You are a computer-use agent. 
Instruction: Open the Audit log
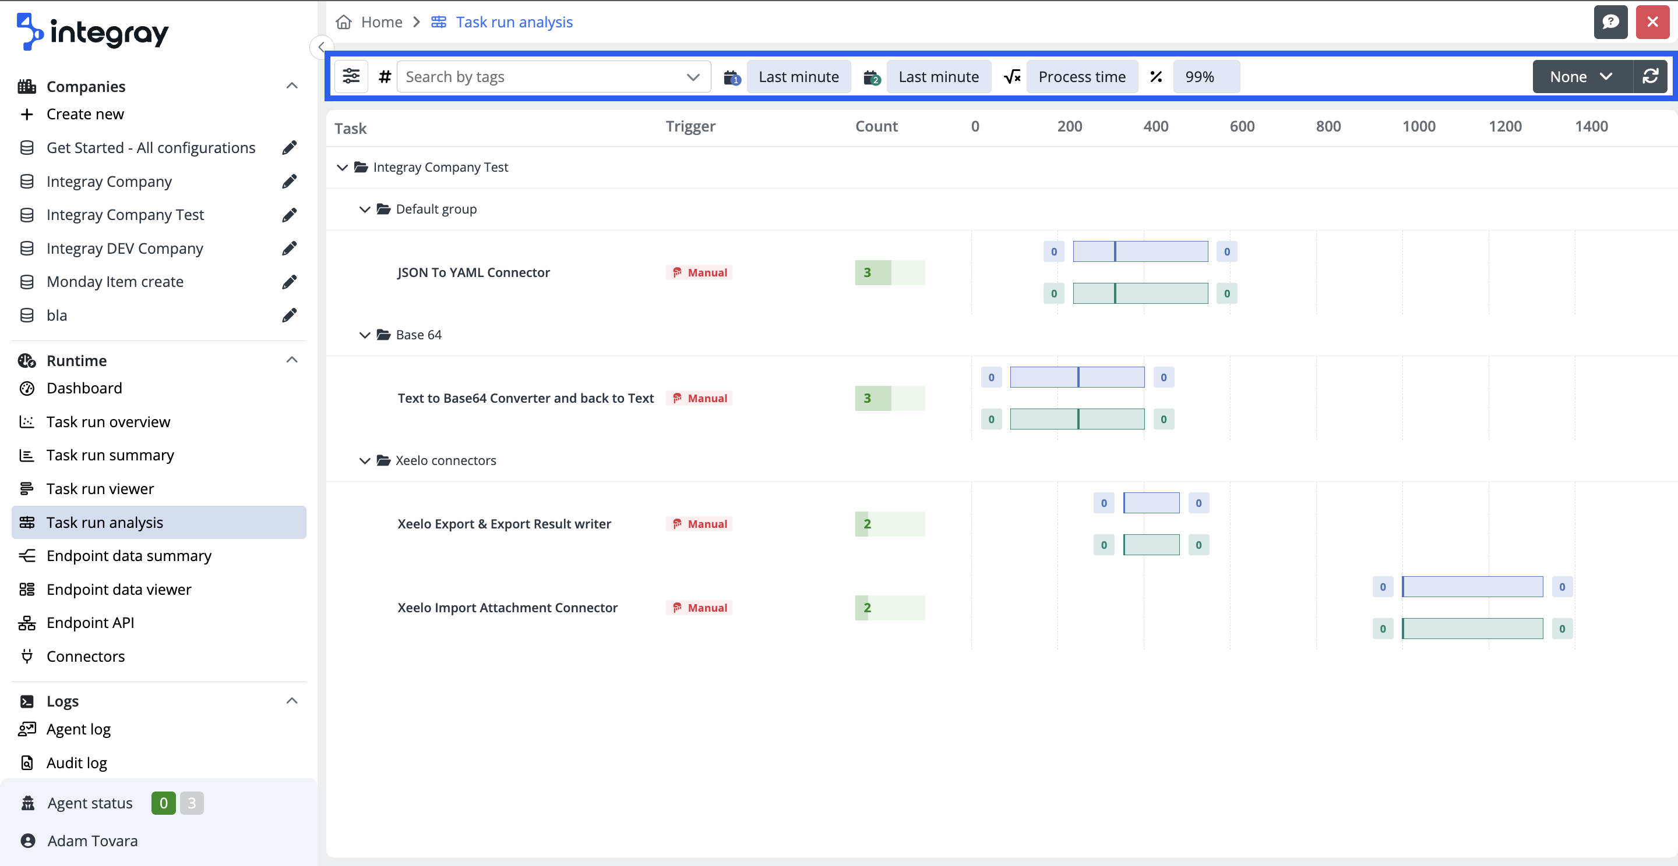coord(76,762)
